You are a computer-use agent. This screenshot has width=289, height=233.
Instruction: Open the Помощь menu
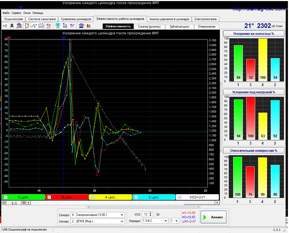pyautogui.click(x=38, y=13)
